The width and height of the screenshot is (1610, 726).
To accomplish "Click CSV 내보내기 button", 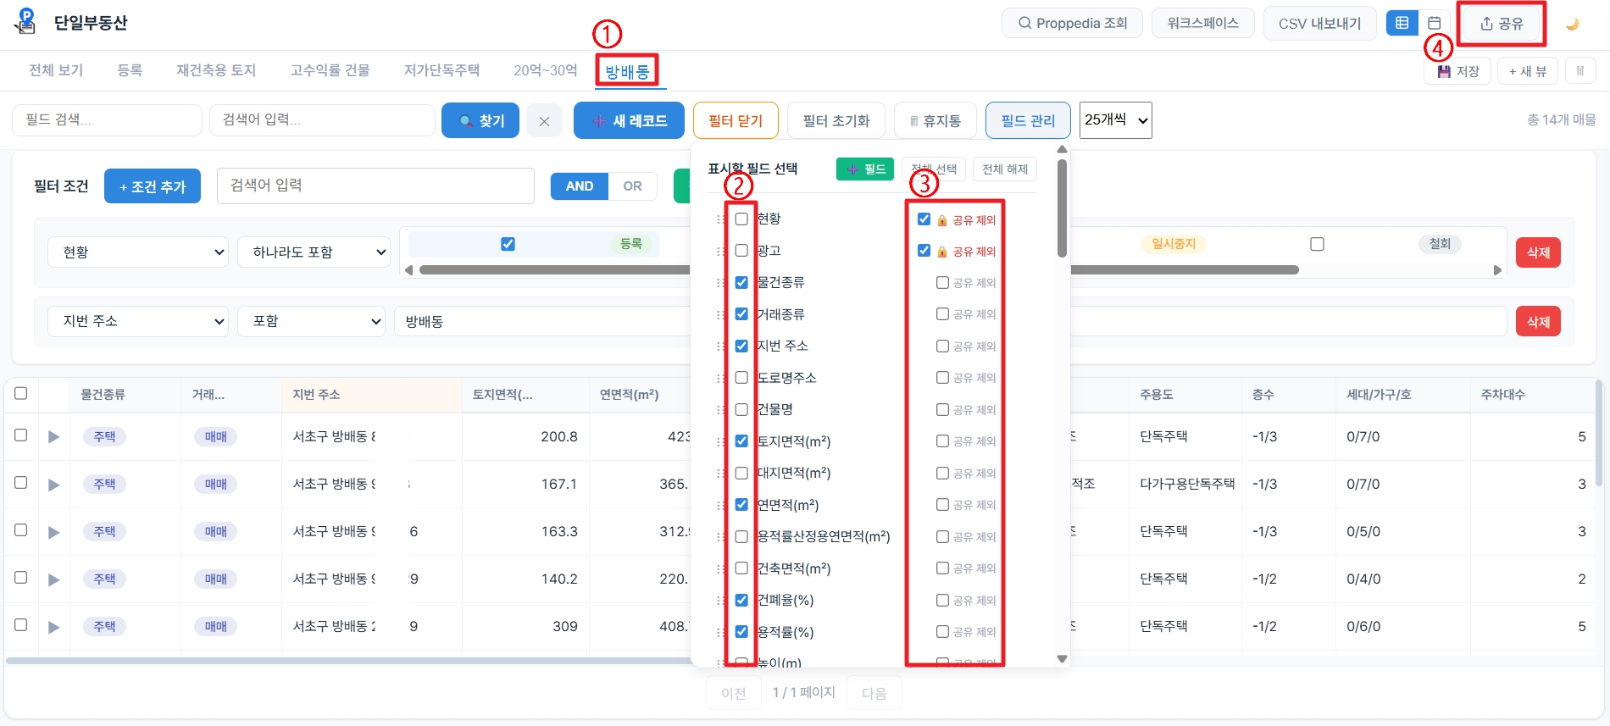I will 1319,24.
